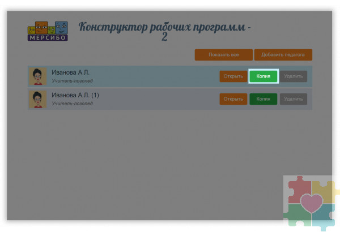Image resolution: width=340 pixels, height=232 pixels.
Task: Click the МЕРСИБО text label under the logo
Action: tap(48, 38)
